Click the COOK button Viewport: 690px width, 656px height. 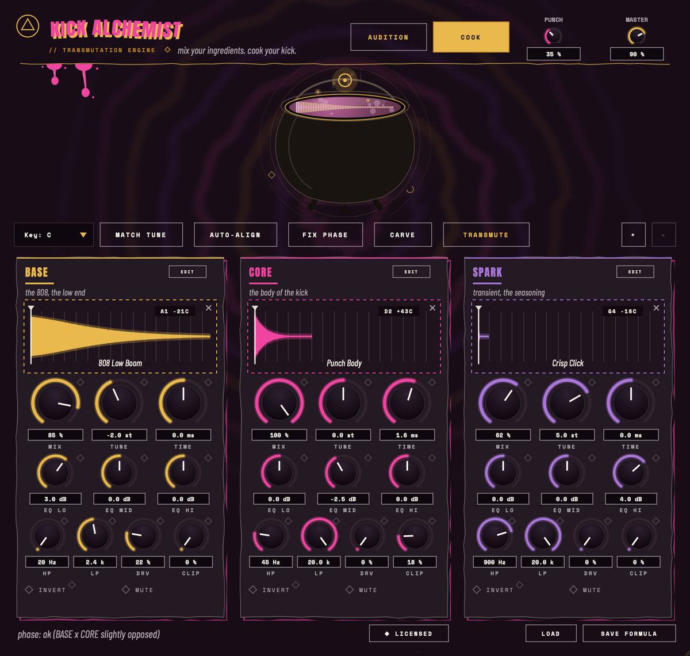(x=471, y=37)
